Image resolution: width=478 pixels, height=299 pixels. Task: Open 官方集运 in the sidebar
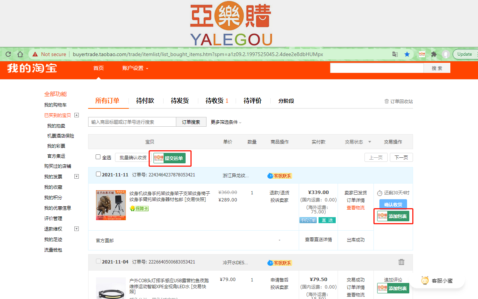pos(56,156)
